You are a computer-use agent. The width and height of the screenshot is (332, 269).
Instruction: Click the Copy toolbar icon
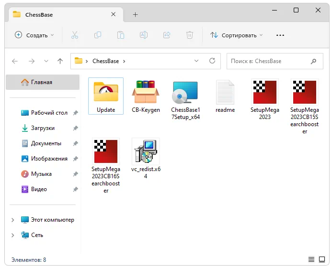tap(98, 35)
